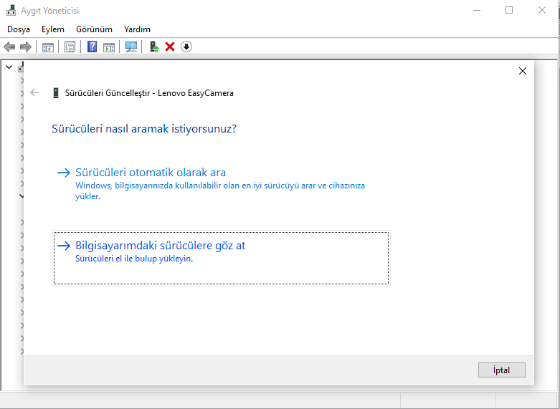Viewport: 560px width, 409px height.
Task: Go back using the driver wizard's arrow
Action: click(x=35, y=92)
